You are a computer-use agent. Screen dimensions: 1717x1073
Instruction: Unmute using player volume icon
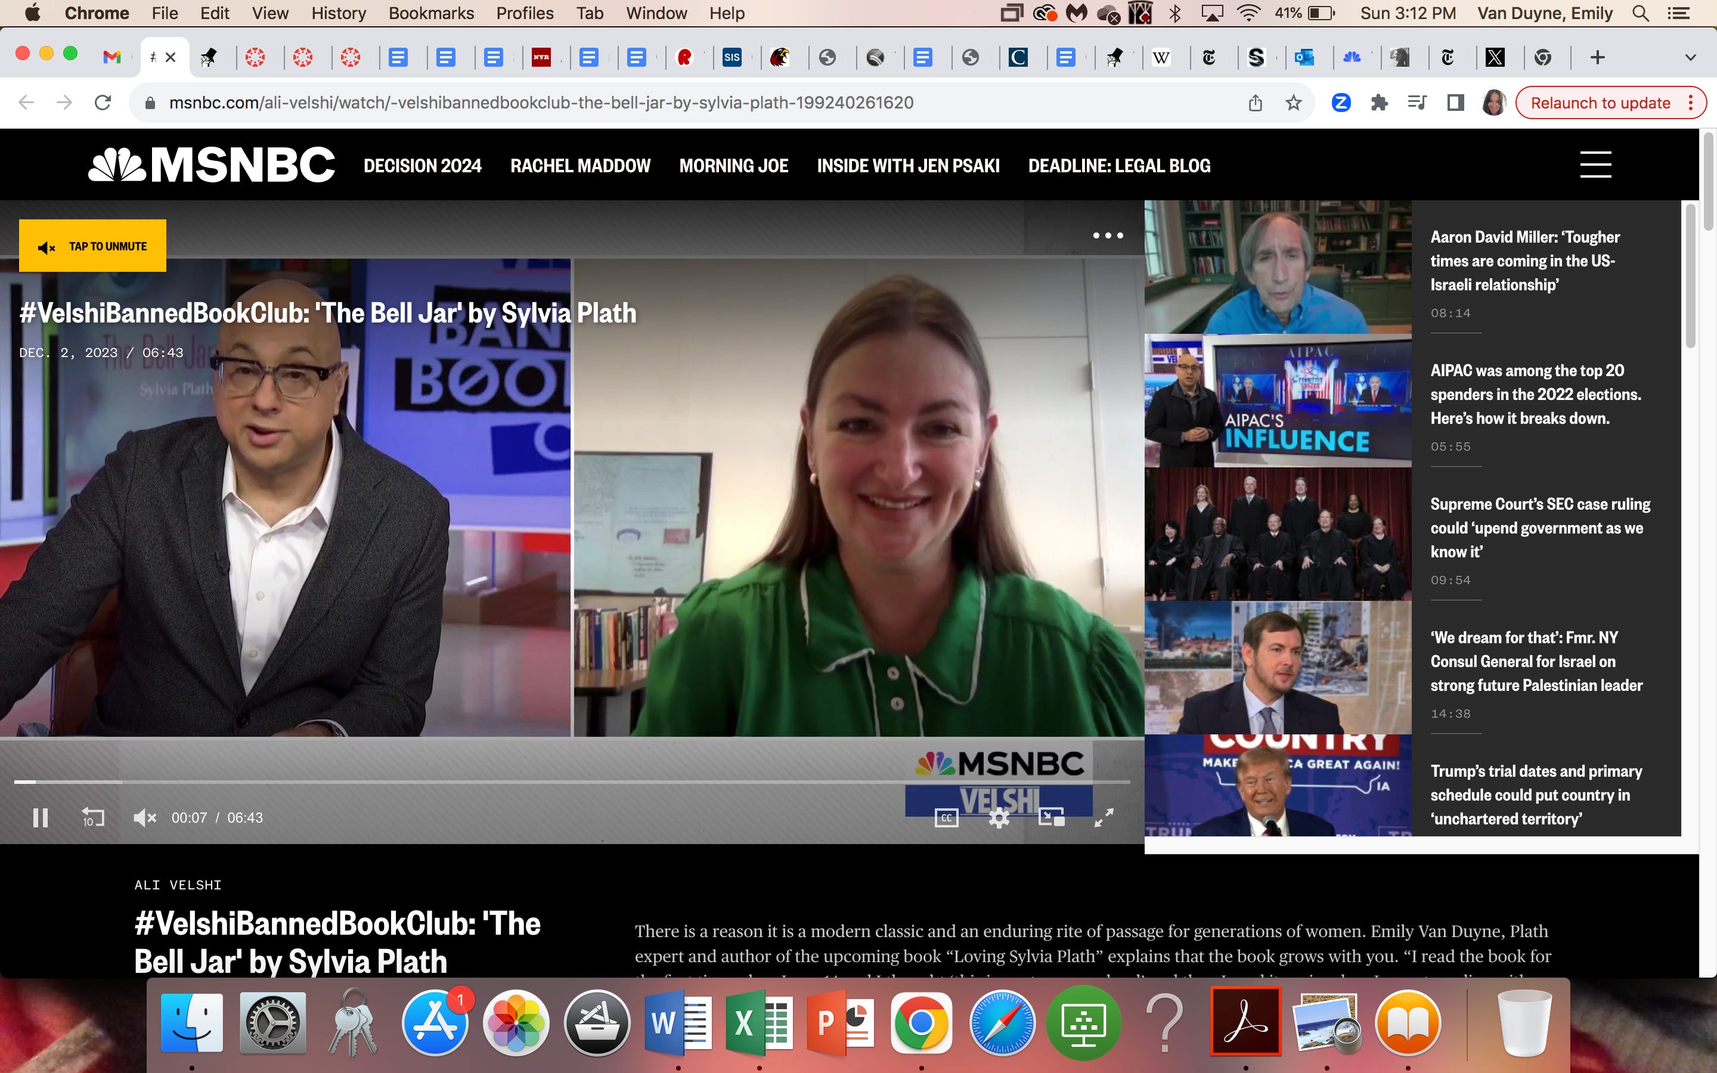click(x=145, y=817)
